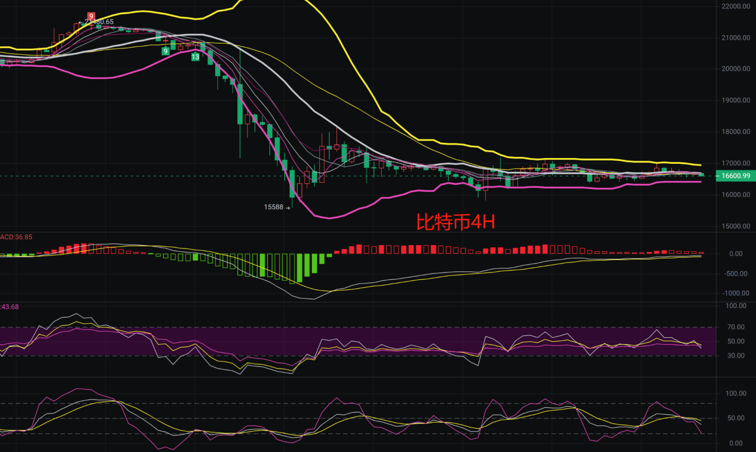Viewport: 756px width, 452px height.
Task: Click the 15588 low price label
Action: click(274, 207)
